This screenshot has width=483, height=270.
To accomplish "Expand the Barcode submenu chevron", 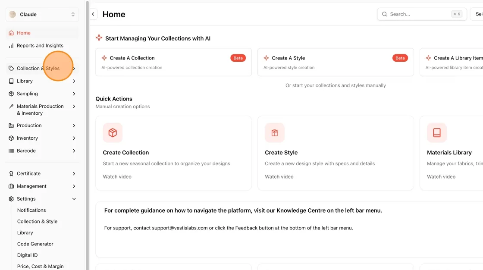I will point(74,151).
